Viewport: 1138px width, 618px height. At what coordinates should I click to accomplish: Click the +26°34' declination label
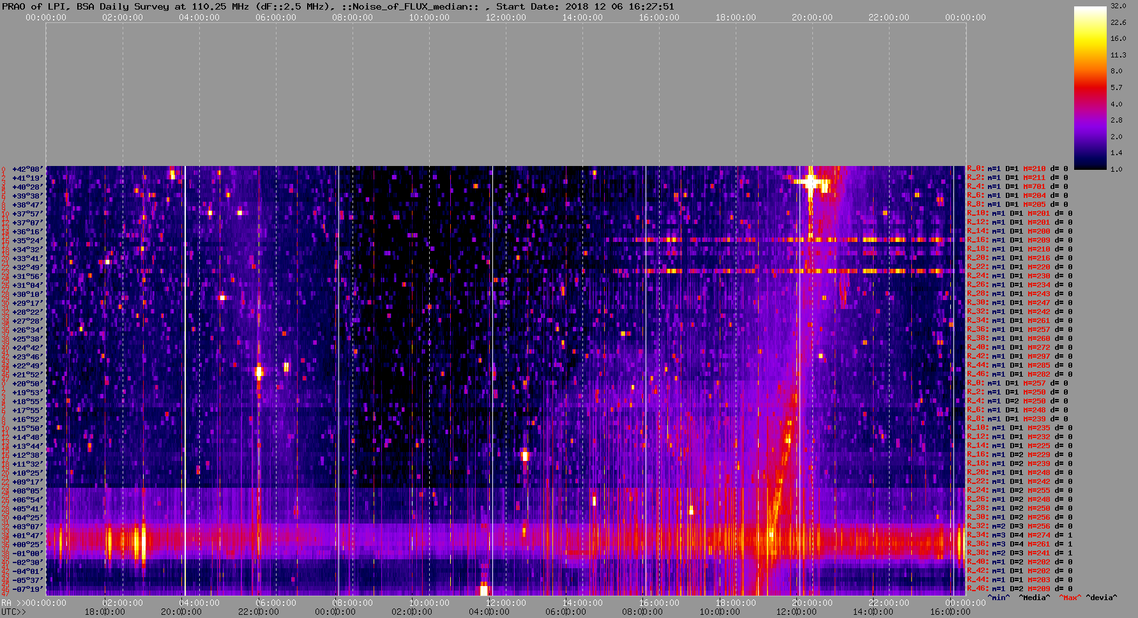[28, 330]
